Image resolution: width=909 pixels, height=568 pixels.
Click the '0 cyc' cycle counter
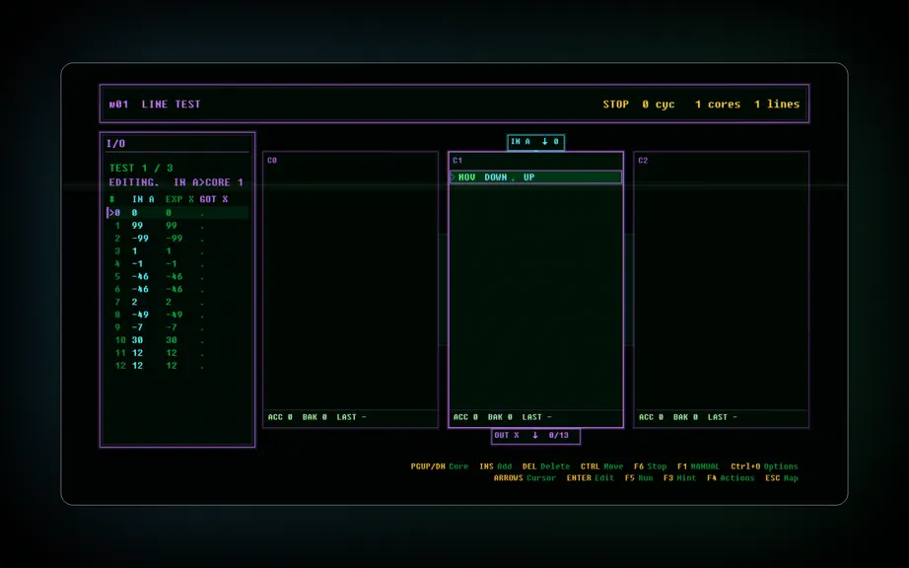(659, 105)
